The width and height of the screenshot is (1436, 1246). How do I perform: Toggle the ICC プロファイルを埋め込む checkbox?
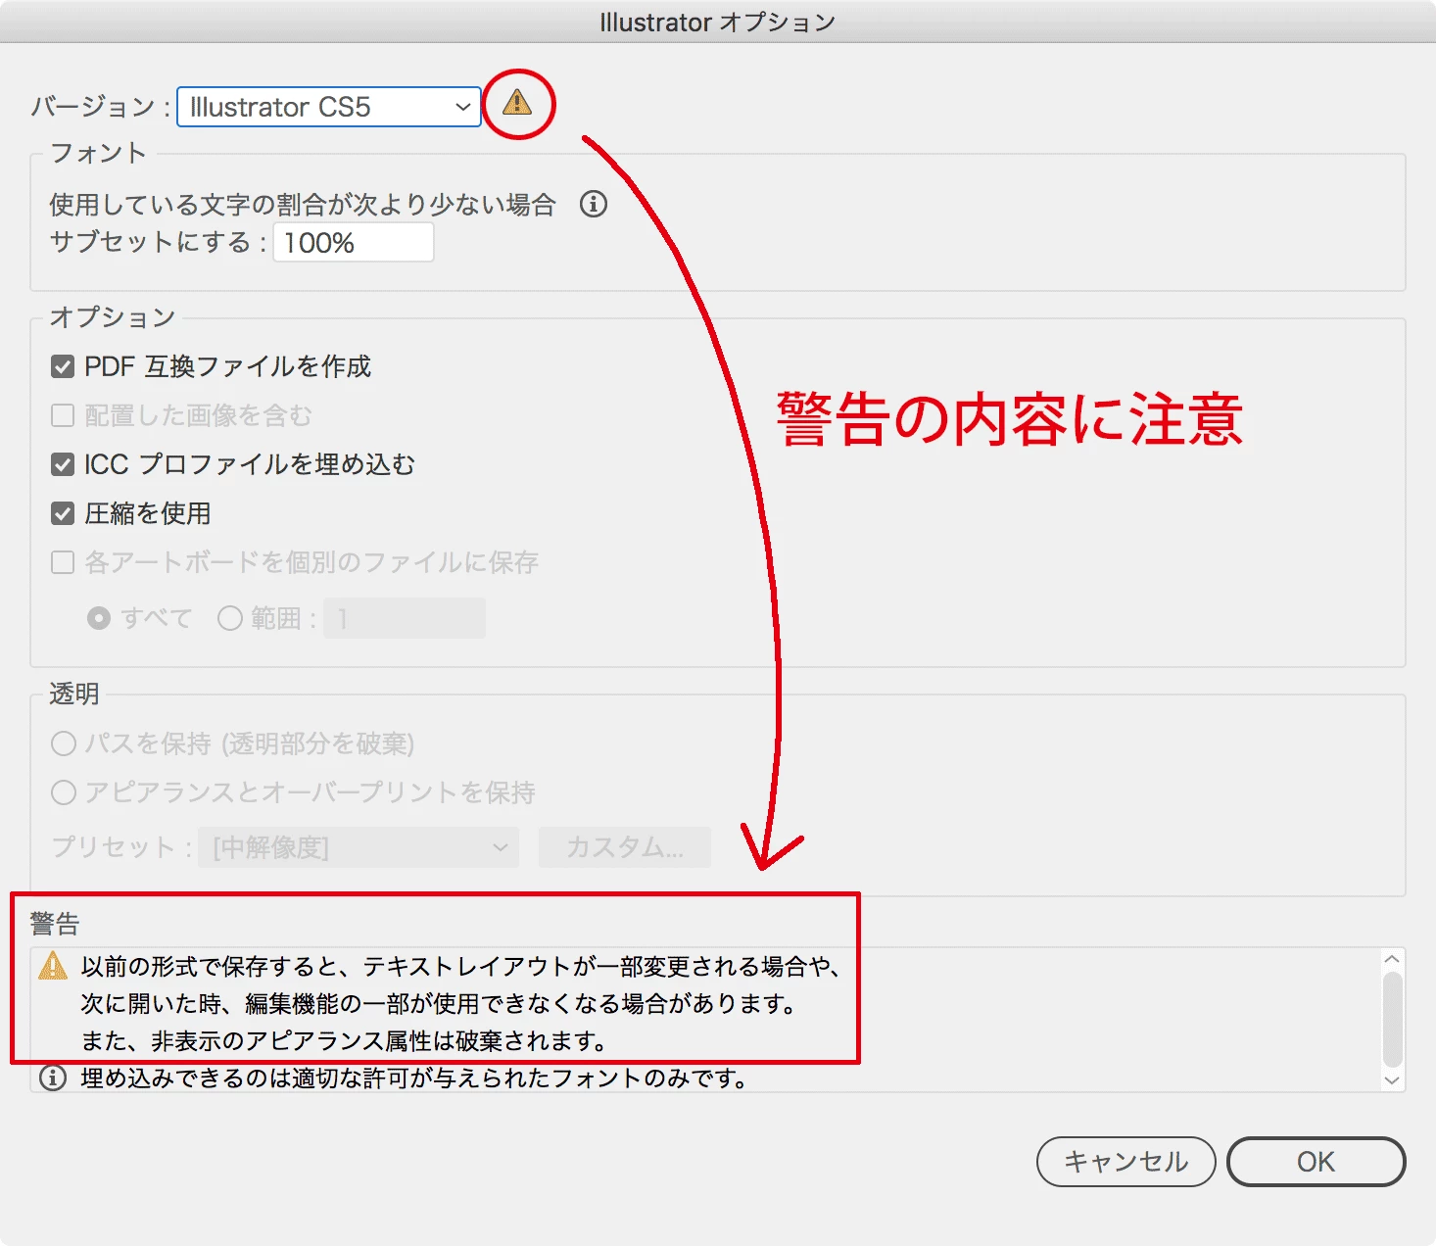63,464
